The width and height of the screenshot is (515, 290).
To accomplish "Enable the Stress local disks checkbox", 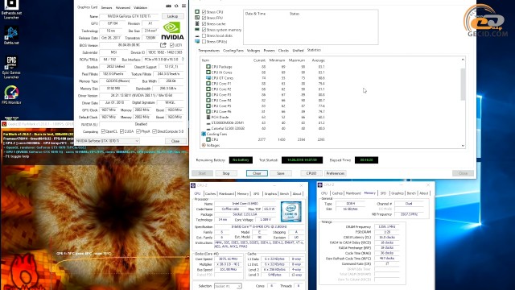I will point(204,35).
